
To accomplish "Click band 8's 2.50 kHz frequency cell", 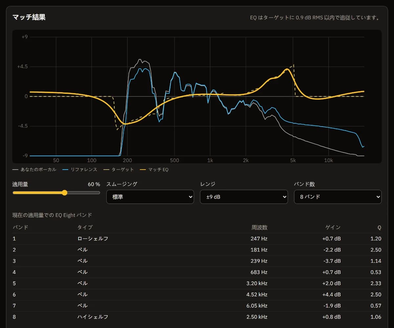I will [257, 317].
